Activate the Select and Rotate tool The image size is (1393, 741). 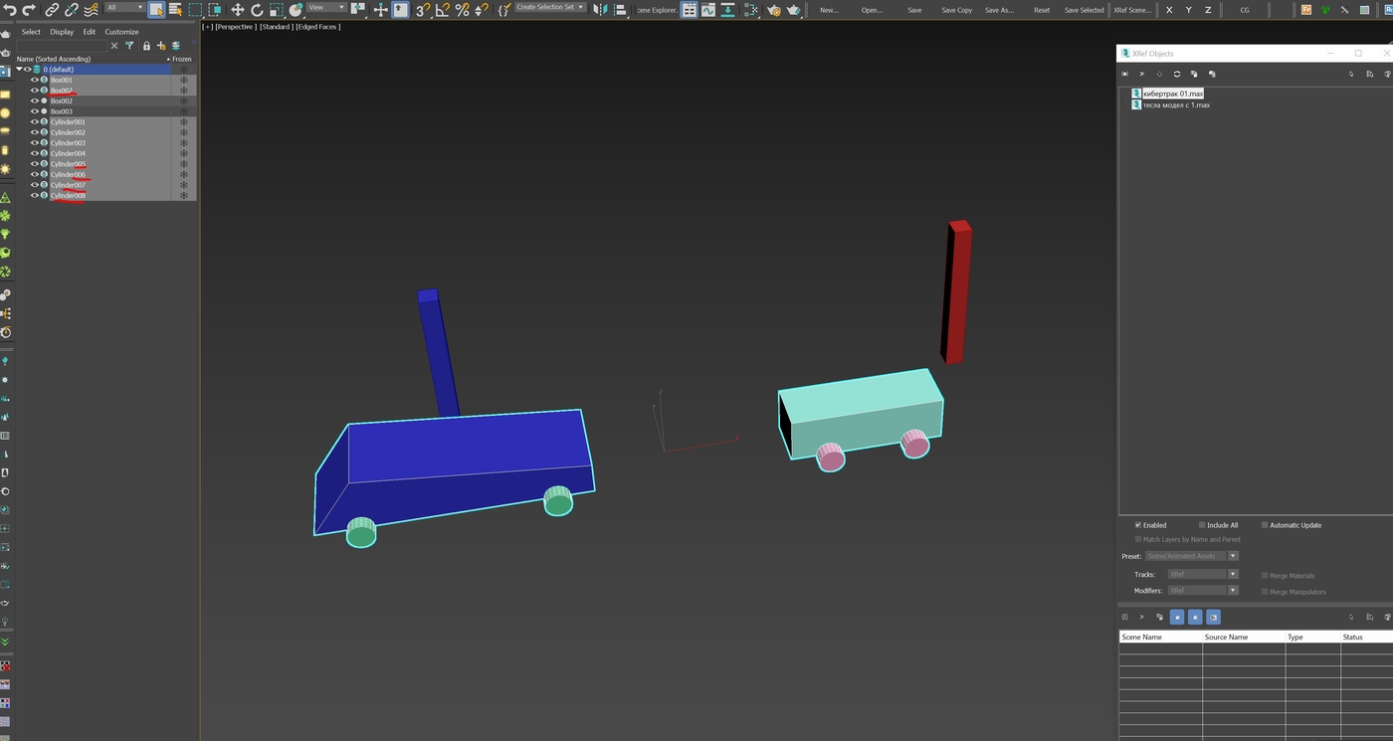257,9
